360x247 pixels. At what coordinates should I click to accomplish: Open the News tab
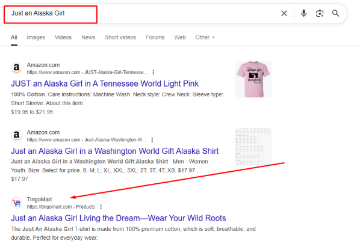(88, 37)
